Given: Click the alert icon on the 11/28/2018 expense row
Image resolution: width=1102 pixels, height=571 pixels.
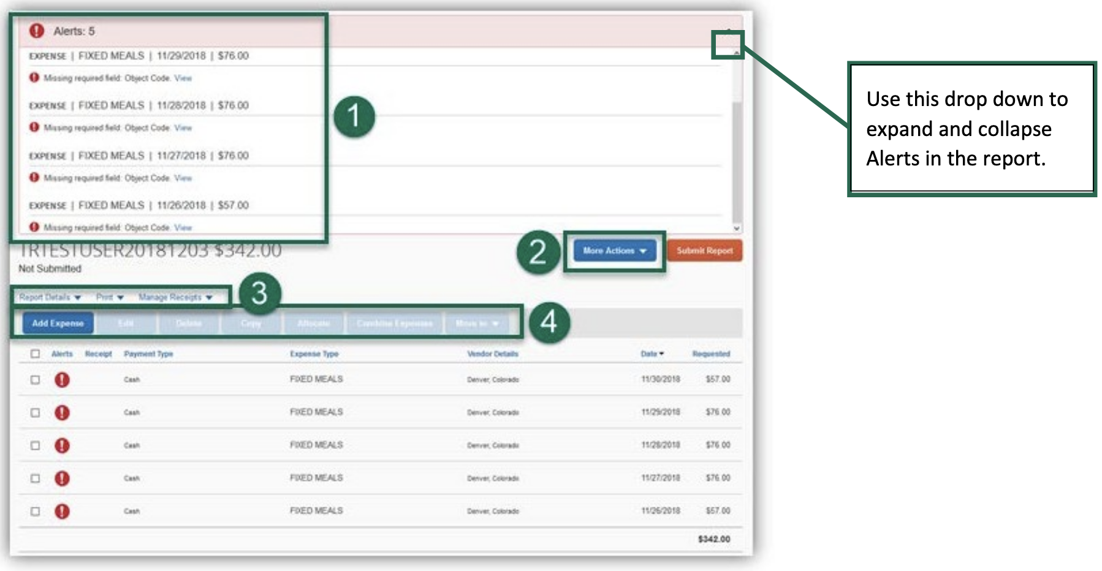Looking at the screenshot, I should pos(61,445).
